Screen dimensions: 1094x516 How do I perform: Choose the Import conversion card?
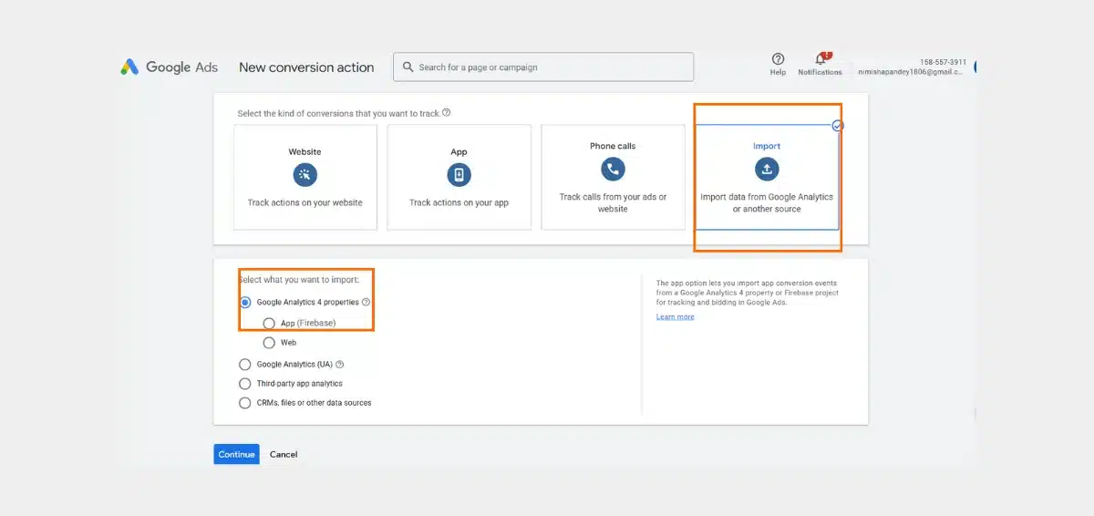(x=767, y=177)
